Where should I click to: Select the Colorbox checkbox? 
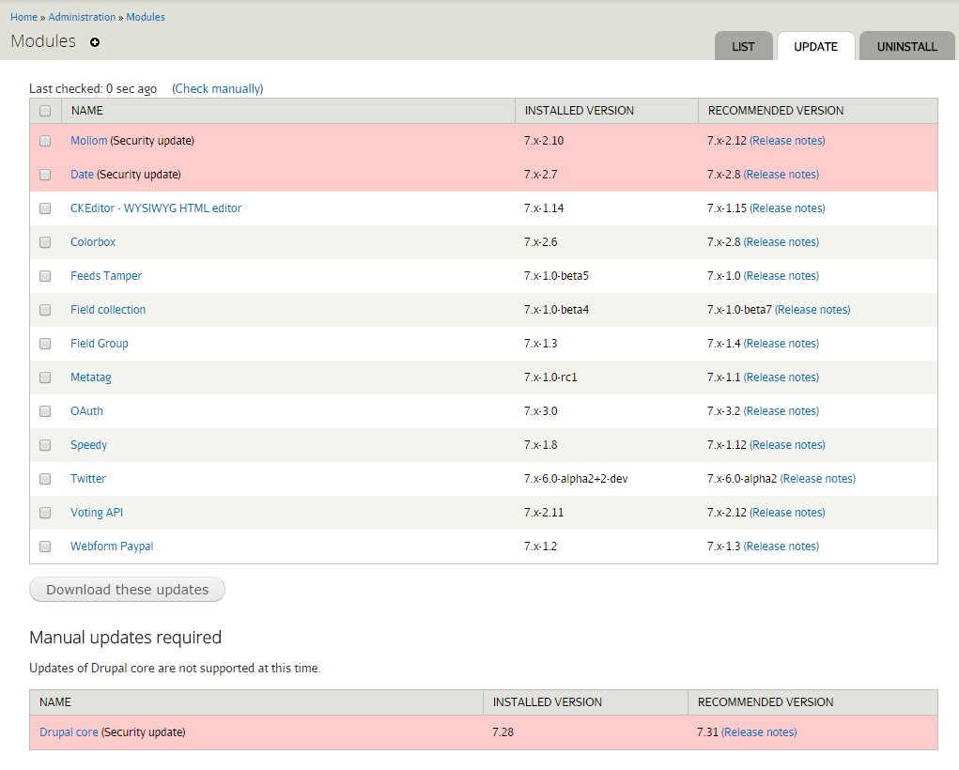pos(45,242)
